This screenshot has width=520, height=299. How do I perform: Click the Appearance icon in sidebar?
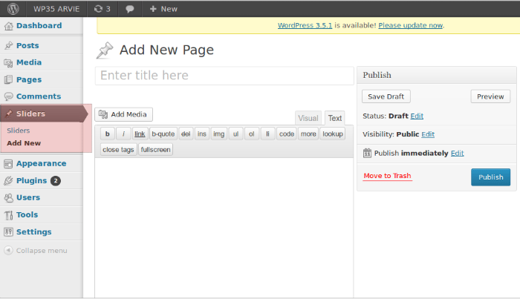pos(9,163)
